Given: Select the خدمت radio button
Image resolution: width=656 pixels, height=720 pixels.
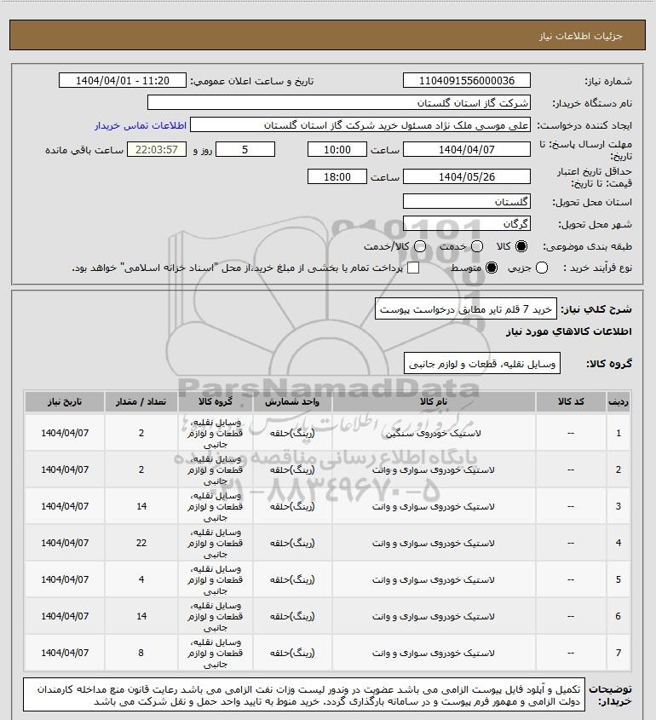Looking at the screenshot, I should [x=477, y=246].
